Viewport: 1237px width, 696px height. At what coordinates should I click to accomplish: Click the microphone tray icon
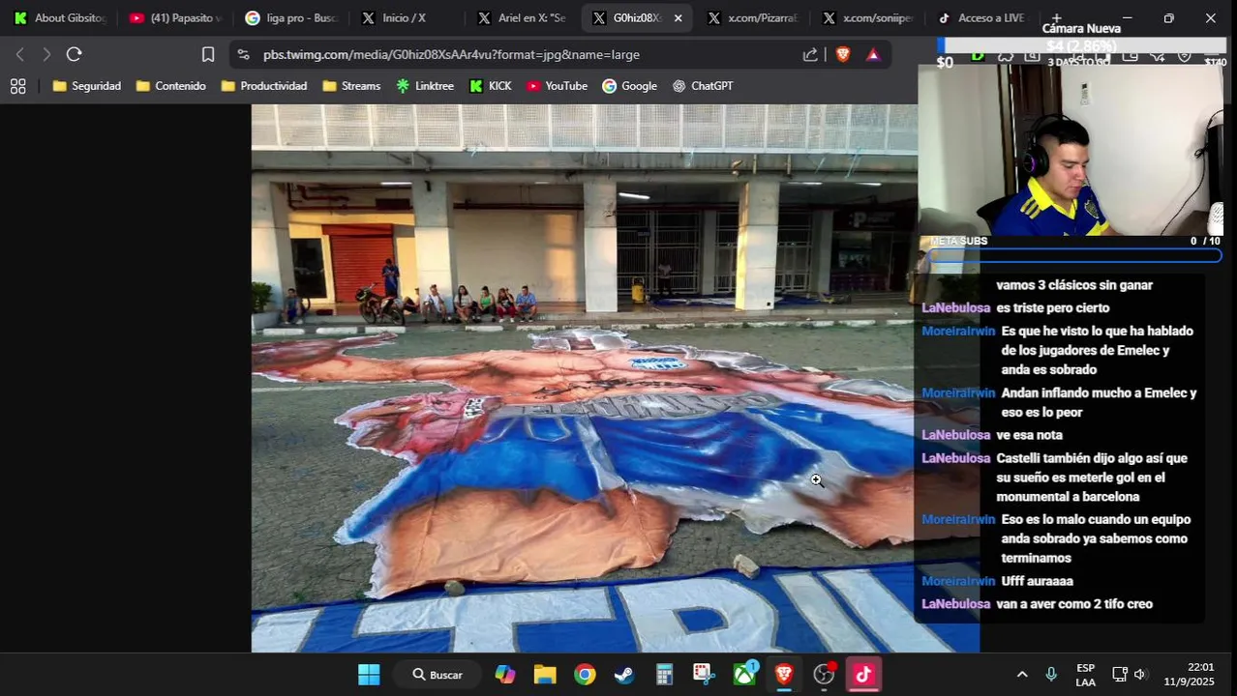[1051, 675]
